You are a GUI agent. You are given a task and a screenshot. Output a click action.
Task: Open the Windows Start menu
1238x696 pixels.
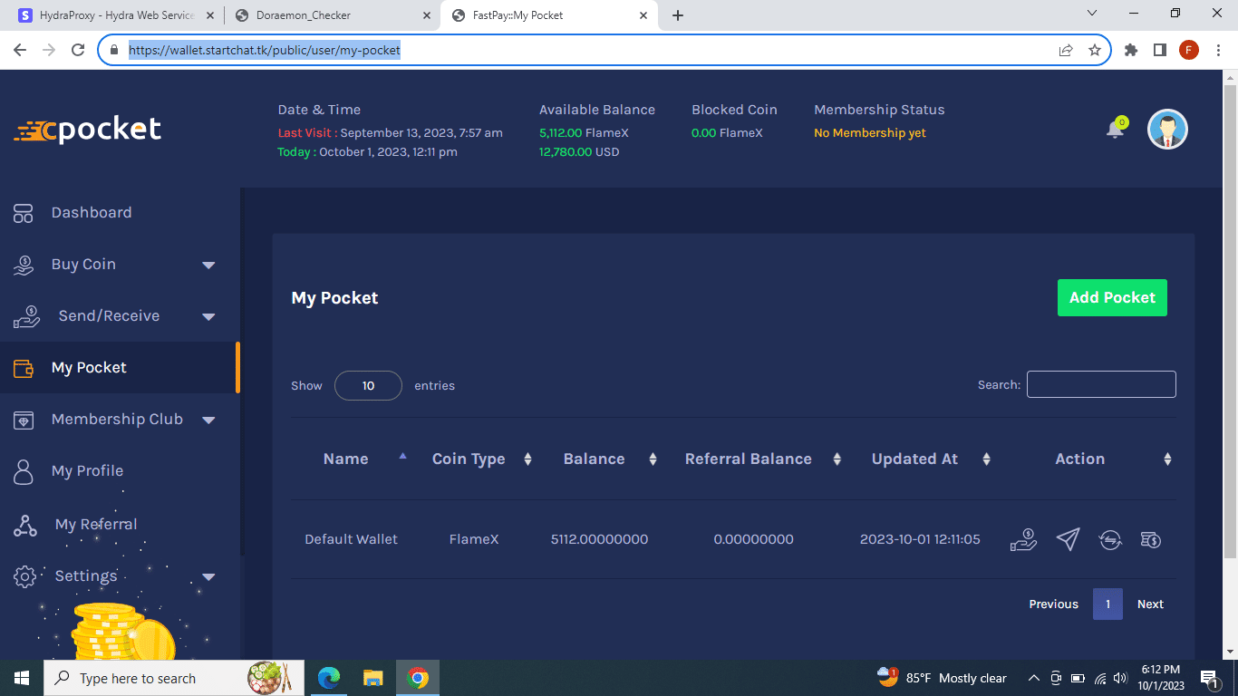coord(22,678)
